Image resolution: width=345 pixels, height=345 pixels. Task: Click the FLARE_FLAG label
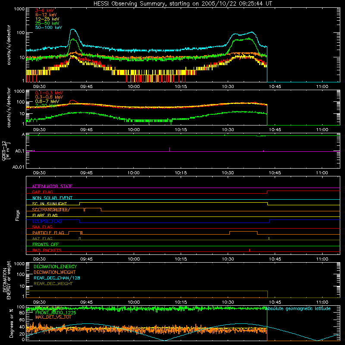[x=45, y=215]
